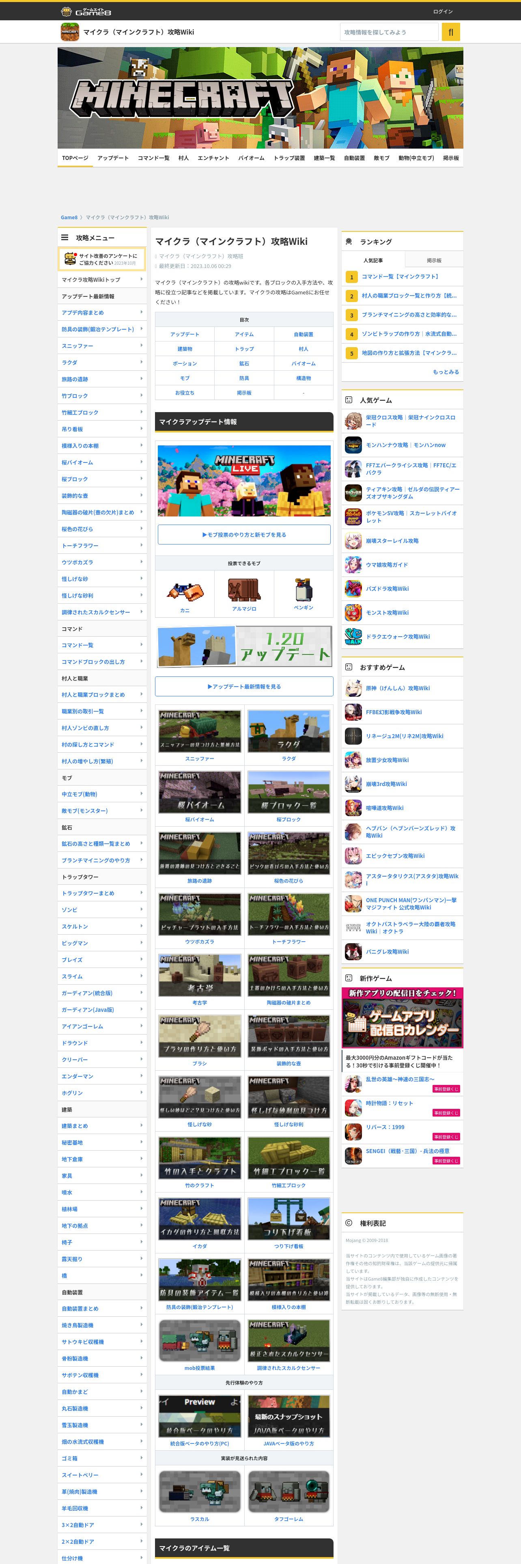Click sidebar row トラップタワーまとめ chevron
Image resolution: width=521 pixels, height=1564 pixels.
(x=141, y=893)
